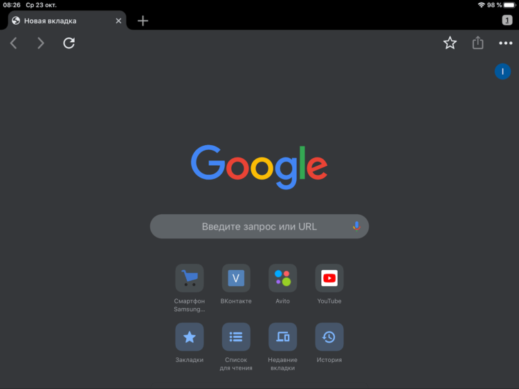519x389 pixels.
Task: Open the YouTube shortcut tile
Action: coord(329,278)
